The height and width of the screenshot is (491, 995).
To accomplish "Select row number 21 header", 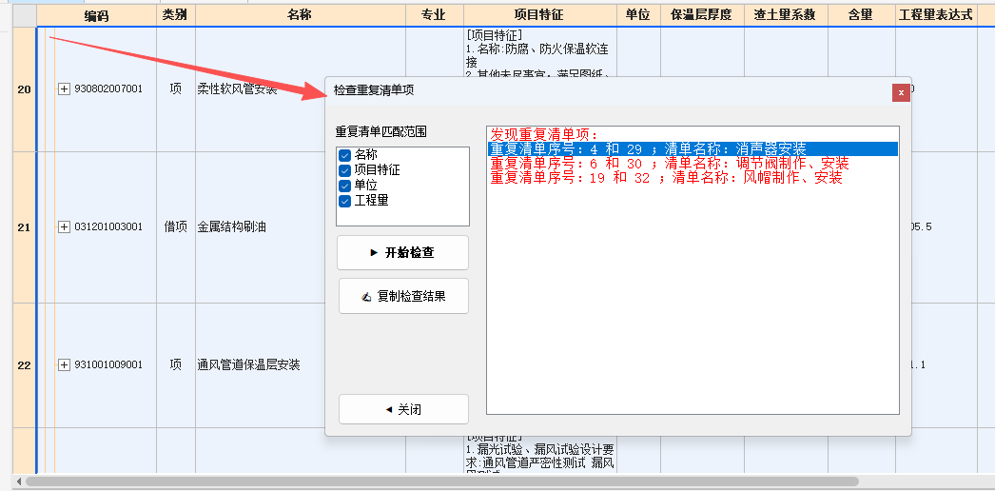I will [x=24, y=227].
